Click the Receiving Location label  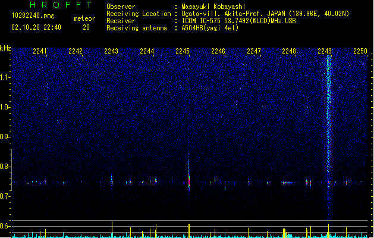click(139, 14)
